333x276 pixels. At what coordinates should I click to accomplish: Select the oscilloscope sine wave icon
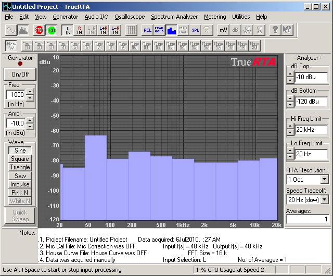pos(11,30)
